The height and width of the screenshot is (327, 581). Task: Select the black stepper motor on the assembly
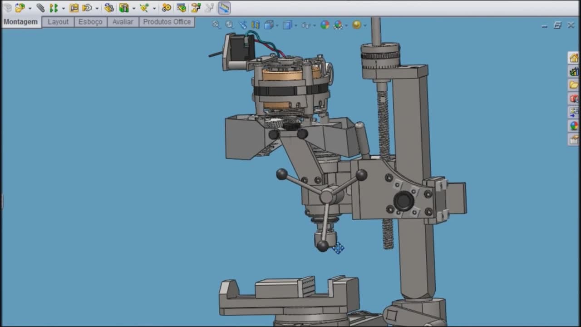(241, 48)
